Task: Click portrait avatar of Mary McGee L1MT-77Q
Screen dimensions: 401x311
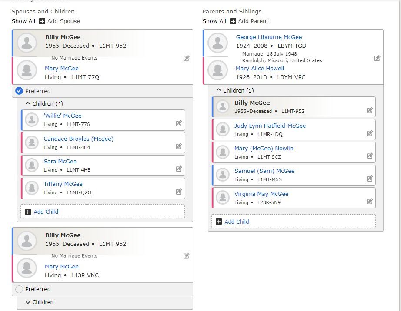Action: pos(27,70)
